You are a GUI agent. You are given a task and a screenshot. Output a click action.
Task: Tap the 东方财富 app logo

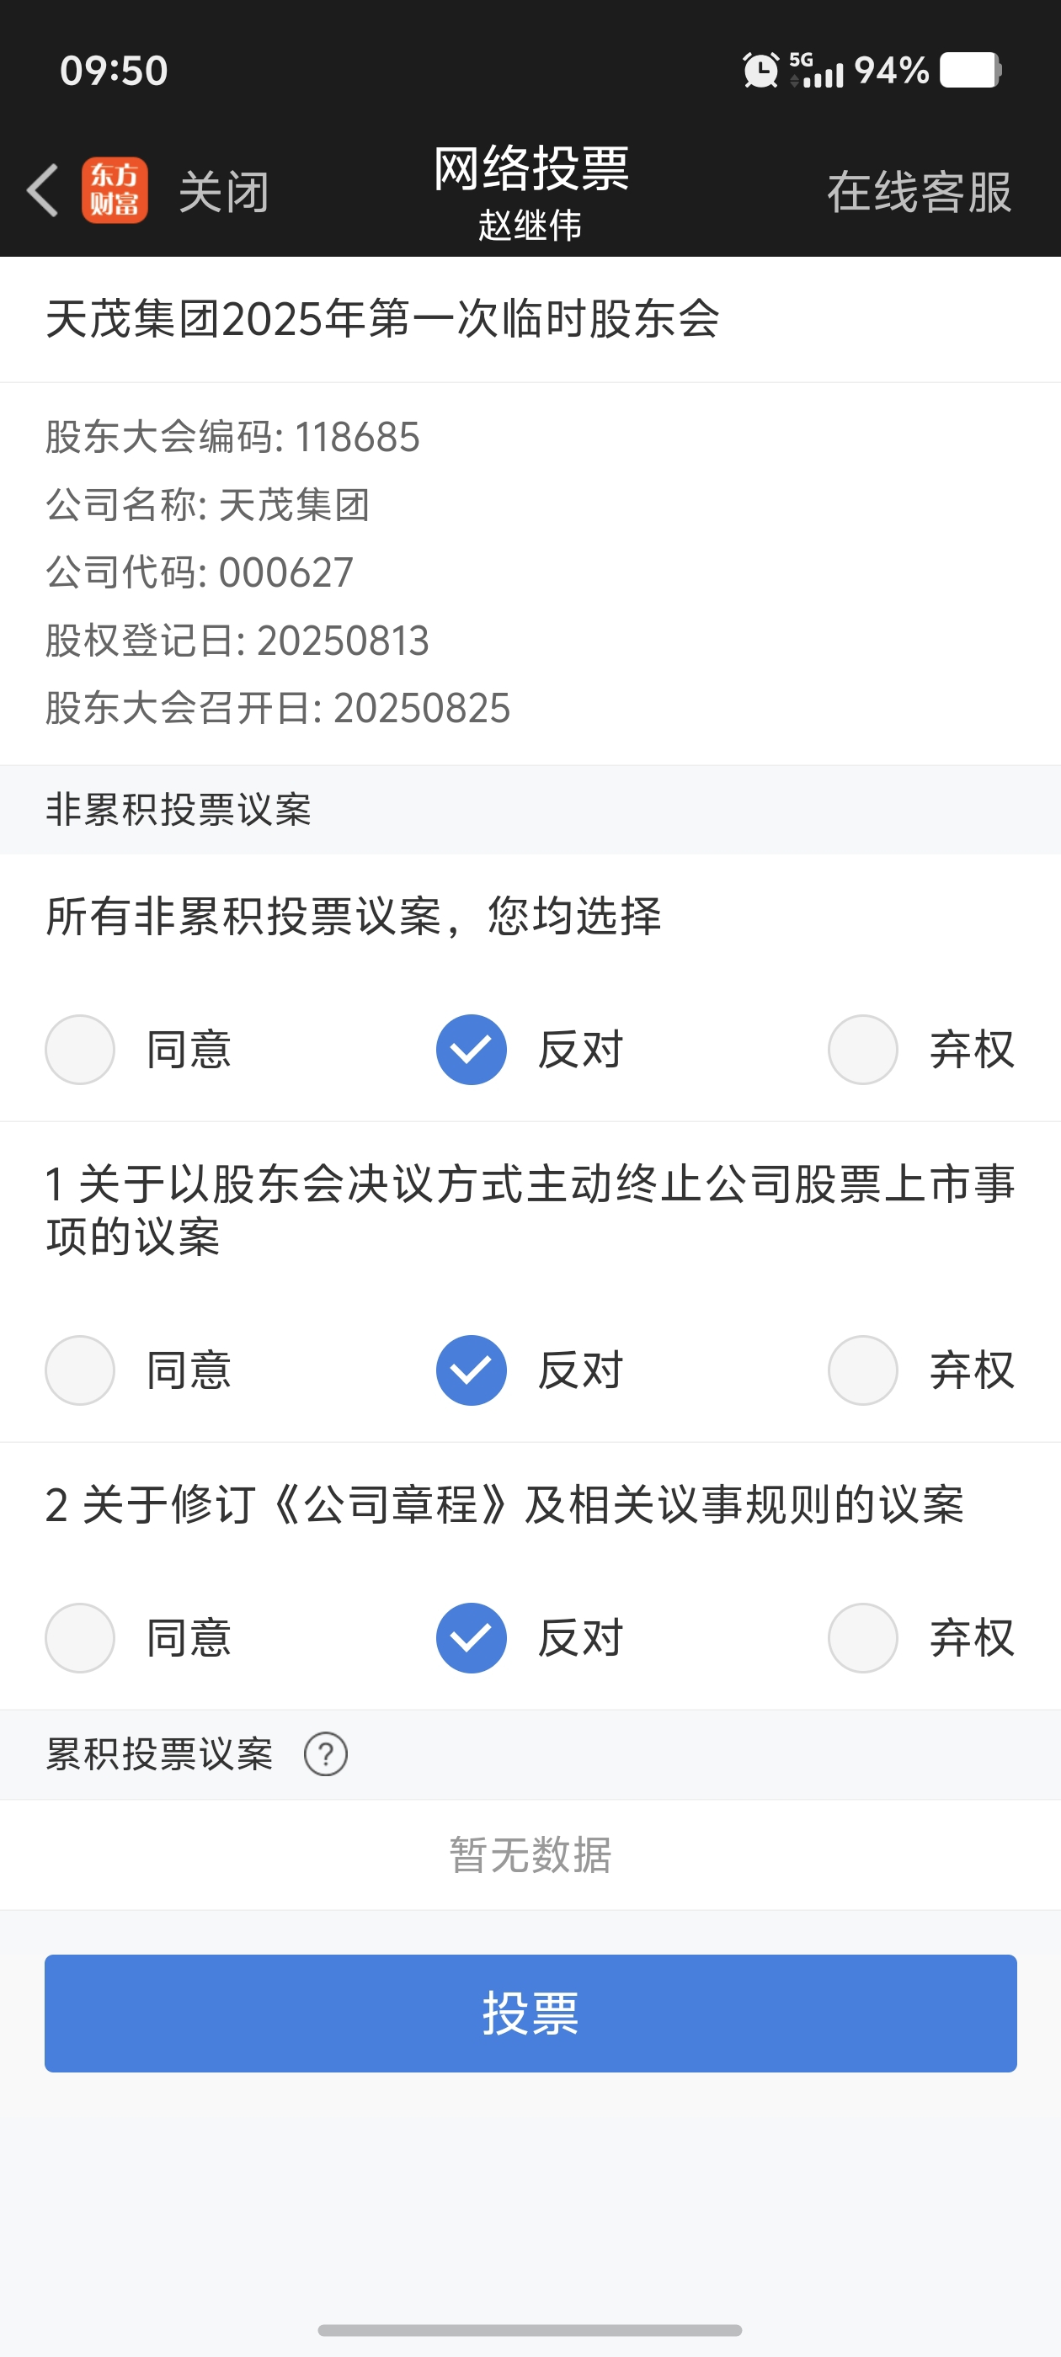click(x=115, y=190)
